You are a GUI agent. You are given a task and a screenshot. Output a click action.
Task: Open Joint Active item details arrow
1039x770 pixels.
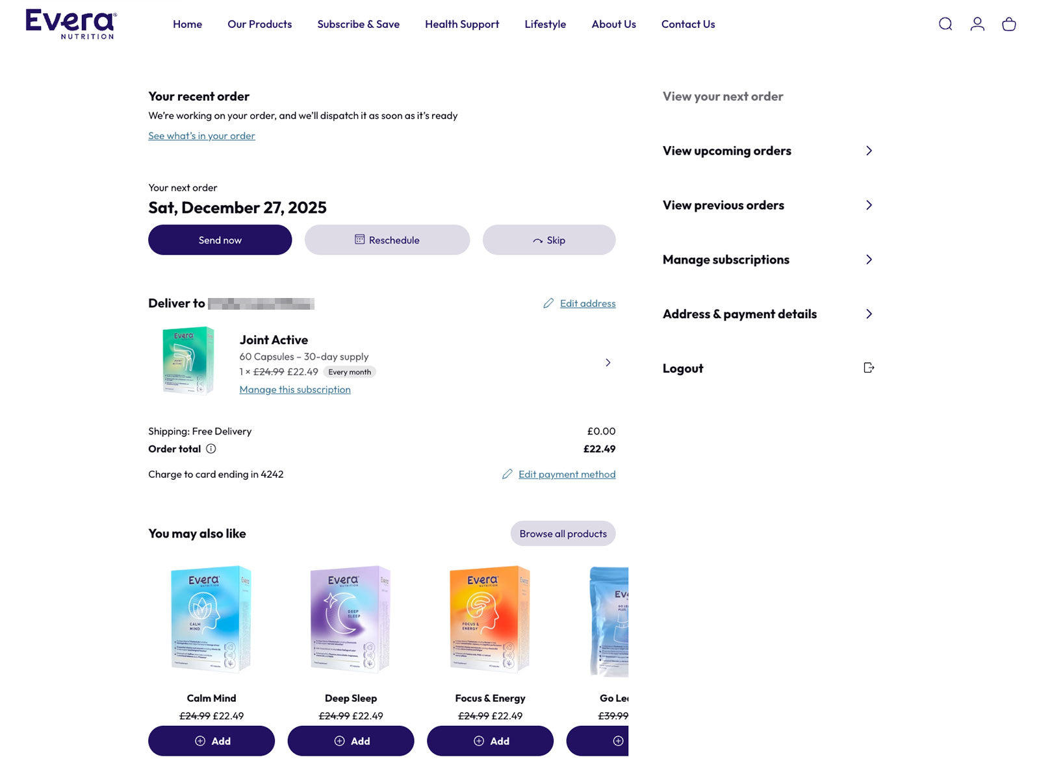[608, 362]
